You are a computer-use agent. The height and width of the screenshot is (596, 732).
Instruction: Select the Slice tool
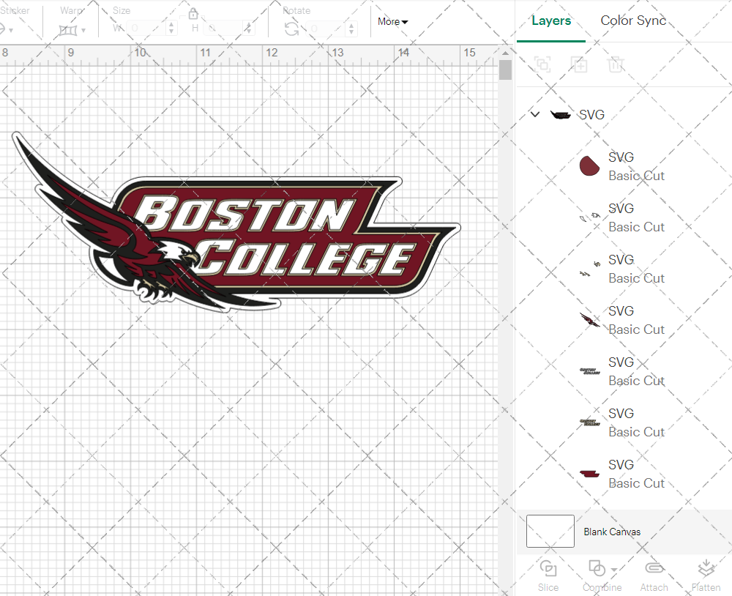point(548,569)
